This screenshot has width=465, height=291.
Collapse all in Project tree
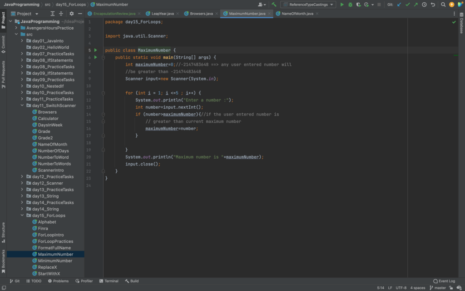[x=61, y=14]
